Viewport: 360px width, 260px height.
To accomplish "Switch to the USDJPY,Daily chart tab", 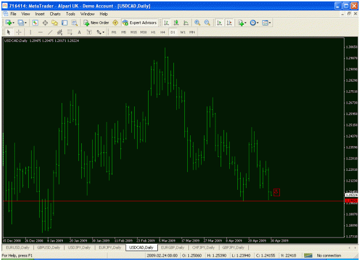I will point(79,247).
